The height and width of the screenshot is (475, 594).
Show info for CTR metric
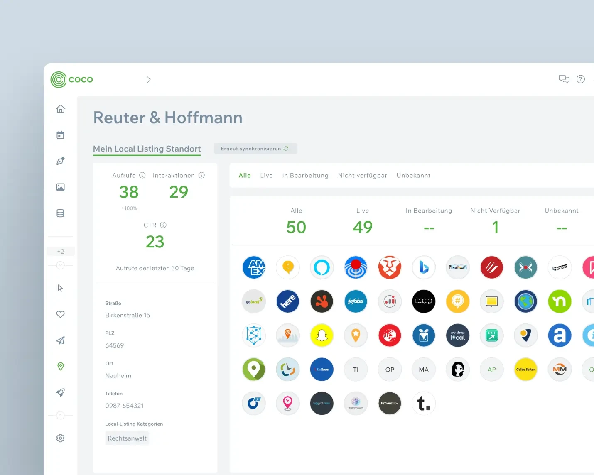pos(163,225)
